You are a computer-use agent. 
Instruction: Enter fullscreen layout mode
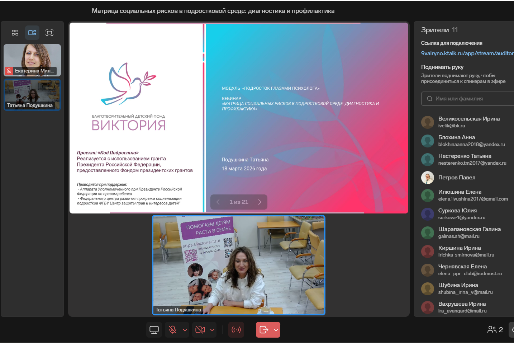[x=49, y=33]
